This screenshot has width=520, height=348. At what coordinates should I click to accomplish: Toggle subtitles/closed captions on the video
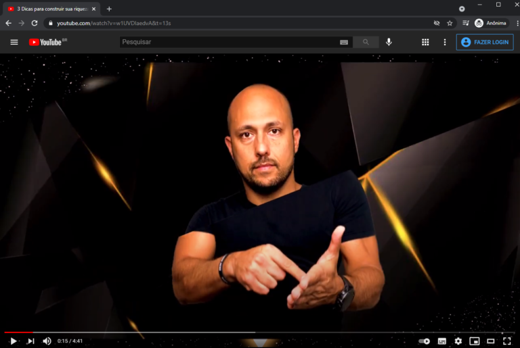442,341
